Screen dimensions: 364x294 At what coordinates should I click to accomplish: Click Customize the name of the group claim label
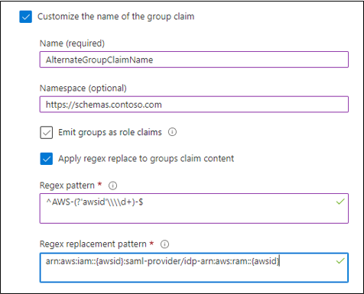(x=116, y=17)
